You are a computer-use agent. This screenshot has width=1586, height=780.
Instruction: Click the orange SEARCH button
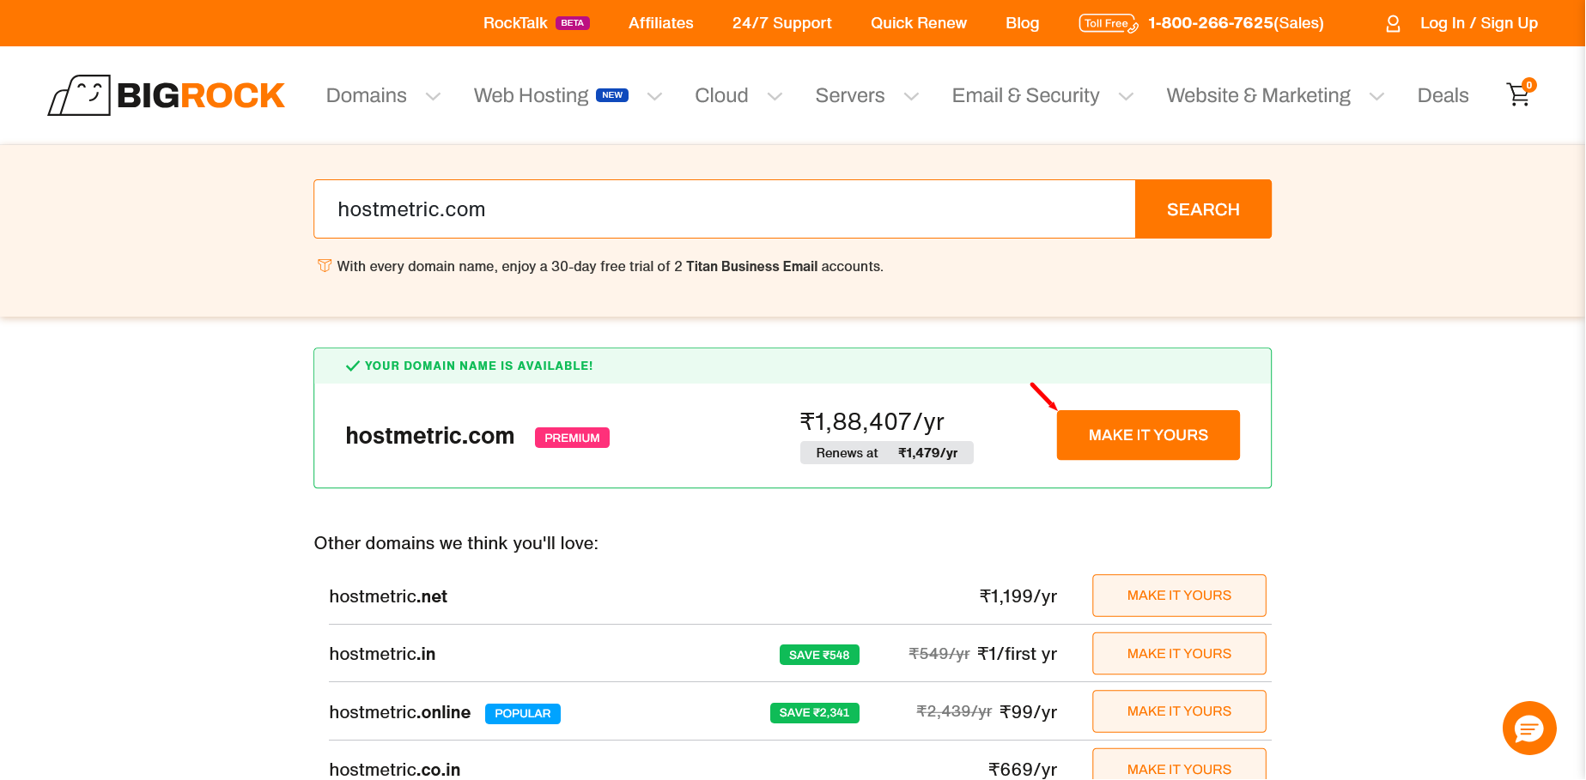coord(1203,209)
